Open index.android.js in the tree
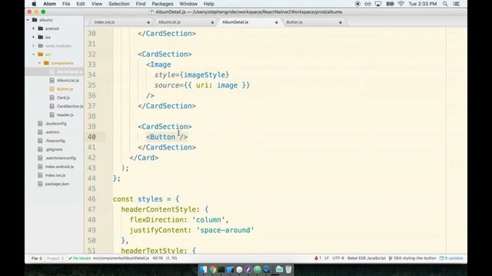 click(x=59, y=167)
